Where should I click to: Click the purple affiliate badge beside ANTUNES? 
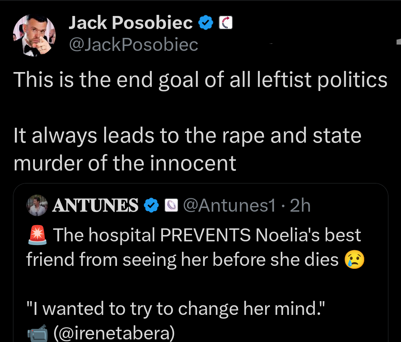171,205
